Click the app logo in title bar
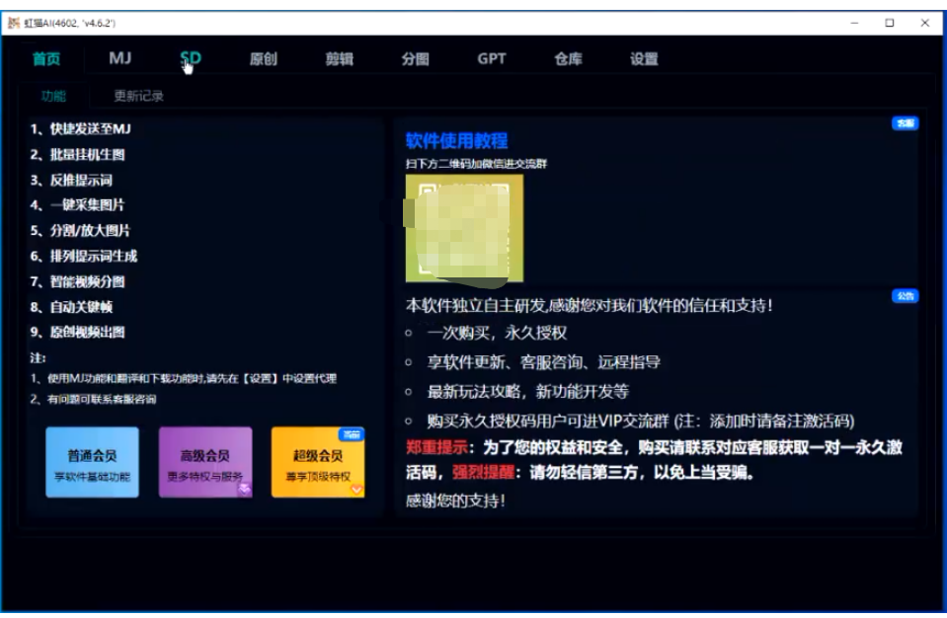The height and width of the screenshot is (618, 947). coord(14,23)
